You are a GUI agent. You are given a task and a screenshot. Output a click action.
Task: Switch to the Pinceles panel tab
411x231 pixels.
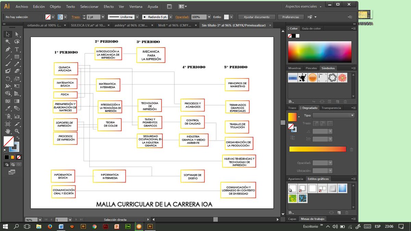[x=311, y=68]
